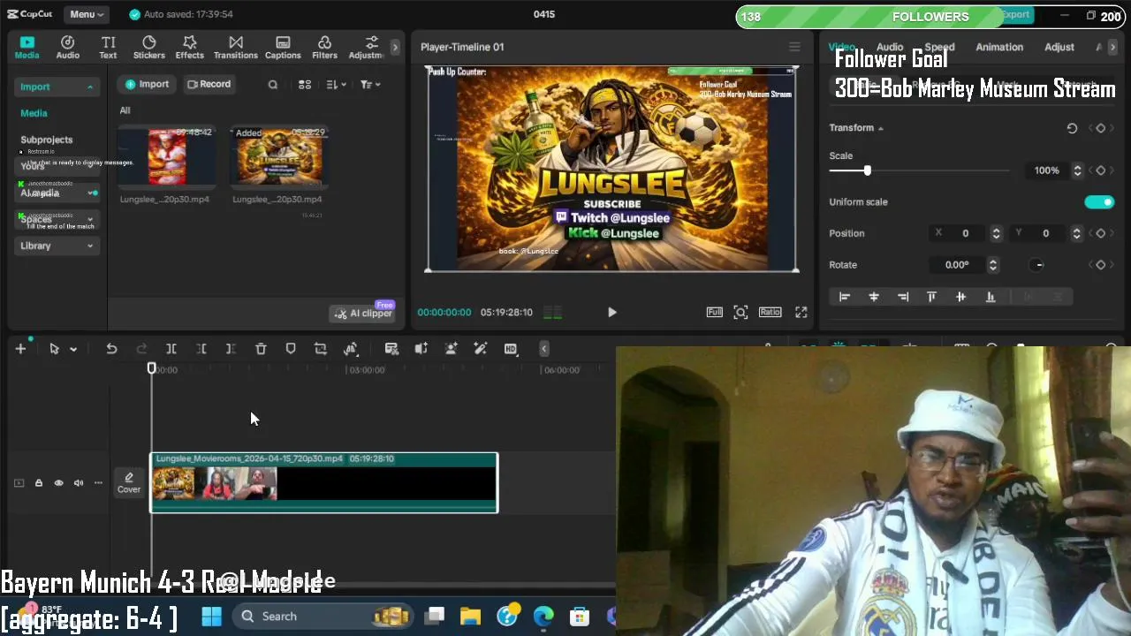The width and height of the screenshot is (1131, 636).
Task: Add a marker to timeline
Action: point(291,349)
